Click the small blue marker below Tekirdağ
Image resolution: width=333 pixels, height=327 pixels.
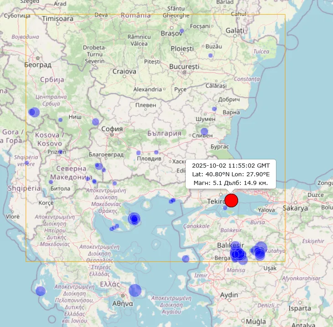(225, 208)
